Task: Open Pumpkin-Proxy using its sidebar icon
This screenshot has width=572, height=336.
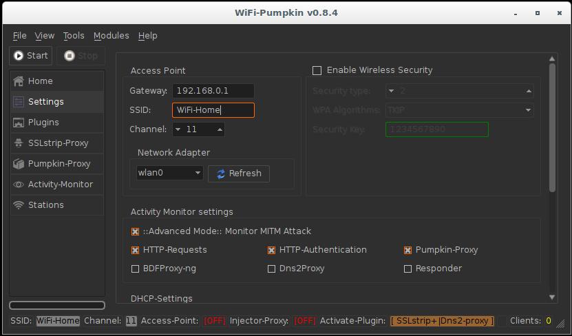Action: tap(19, 164)
